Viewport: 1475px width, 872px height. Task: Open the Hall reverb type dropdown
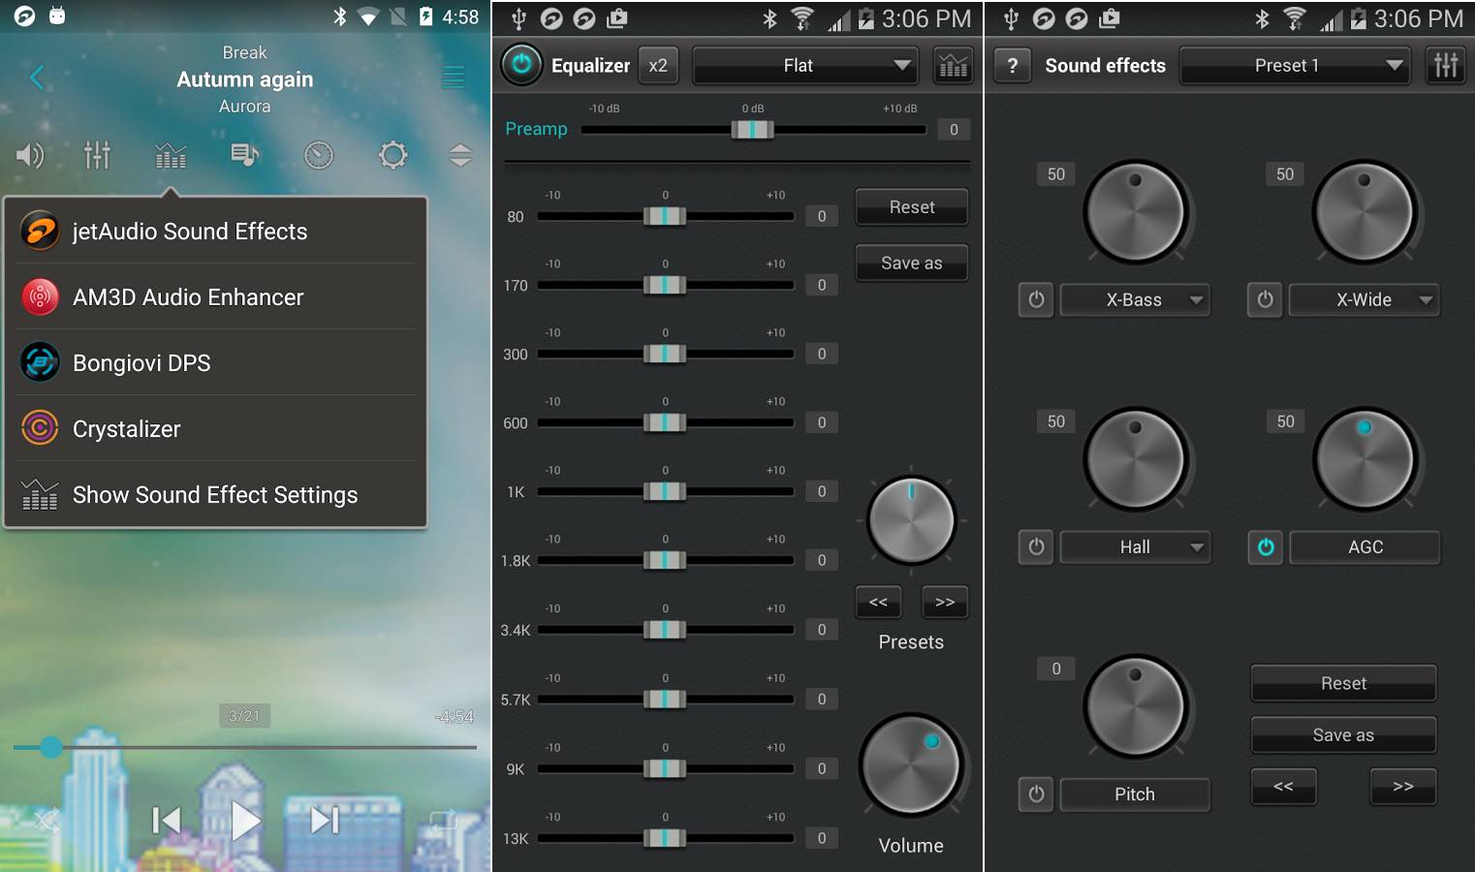coord(1135,547)
